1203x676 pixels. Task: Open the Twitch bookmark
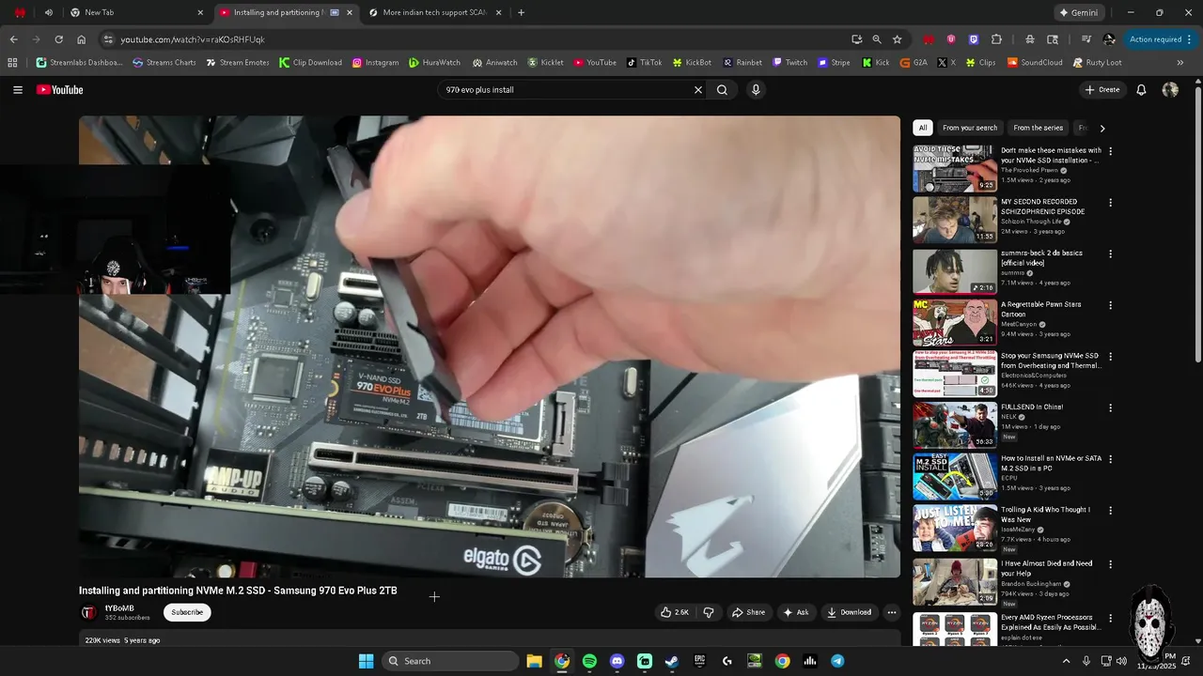click(790, 63)
